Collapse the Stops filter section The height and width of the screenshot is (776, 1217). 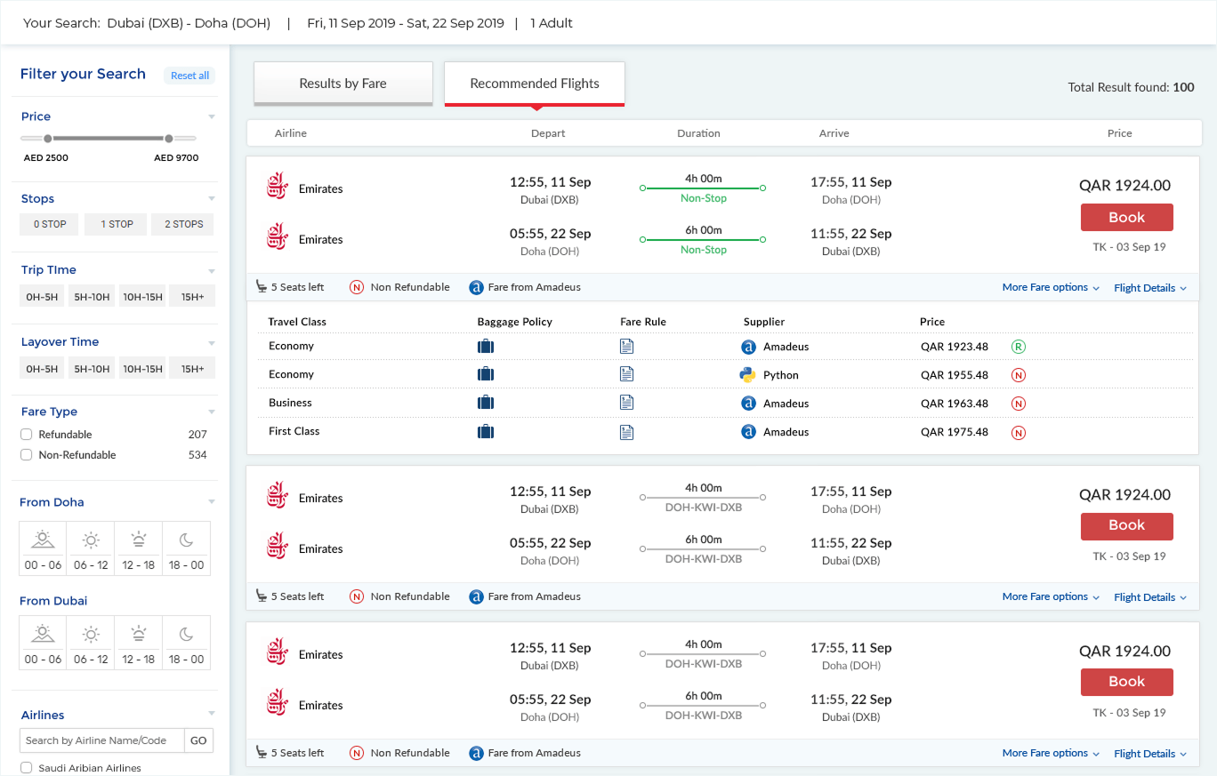coord(212,199)
